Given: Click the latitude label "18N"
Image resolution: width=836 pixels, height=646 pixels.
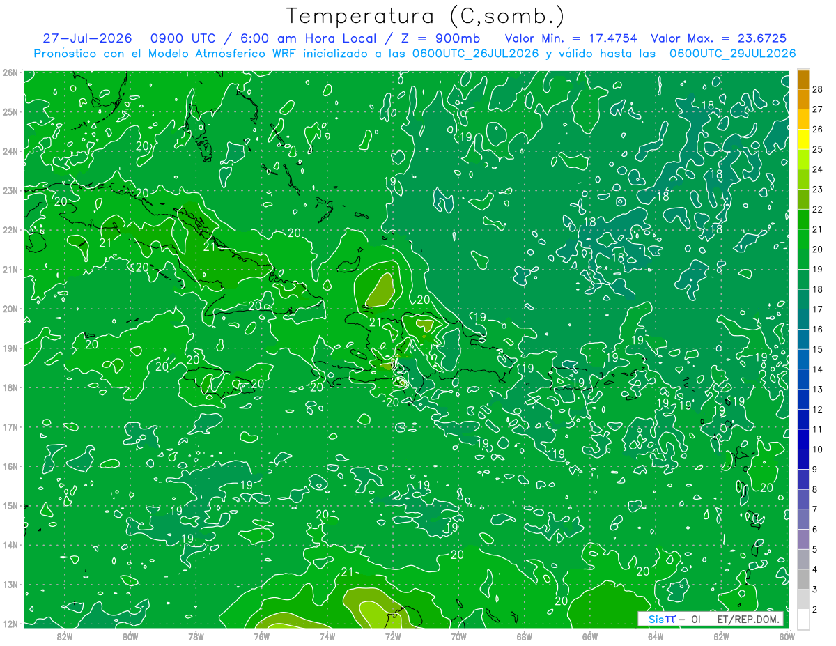Looking at the screenshot, I should 10,387.
